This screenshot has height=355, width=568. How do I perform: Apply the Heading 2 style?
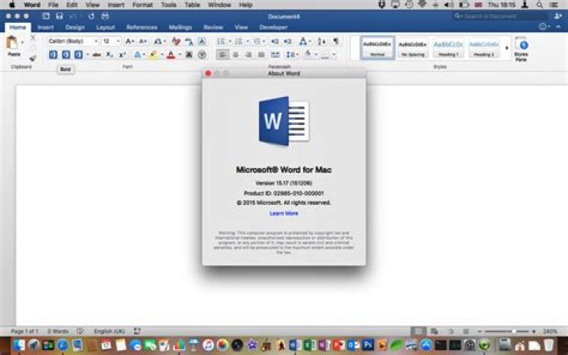pos(484,48)
